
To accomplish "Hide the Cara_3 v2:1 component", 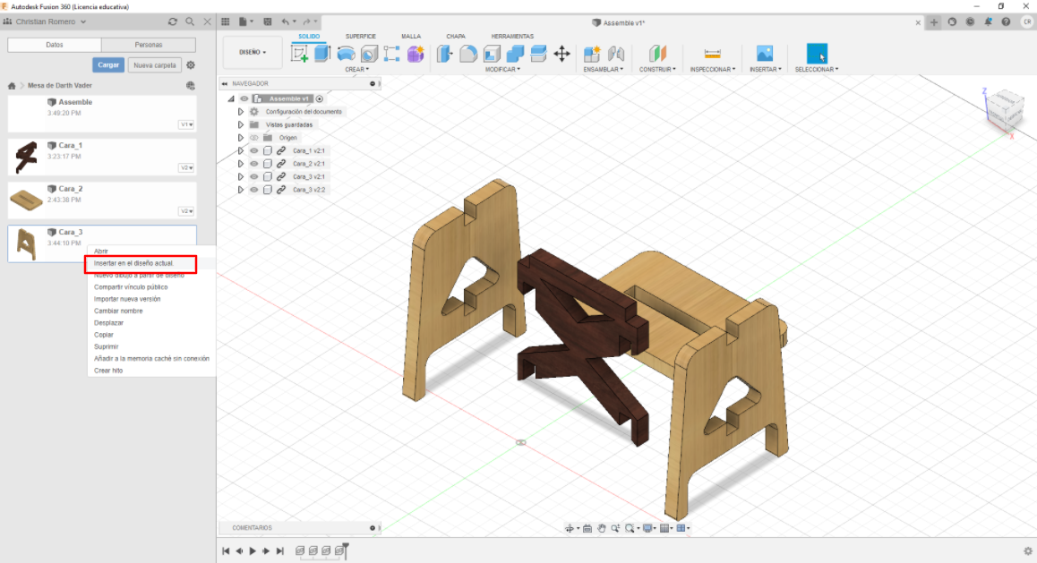I will tap(254, 177).
